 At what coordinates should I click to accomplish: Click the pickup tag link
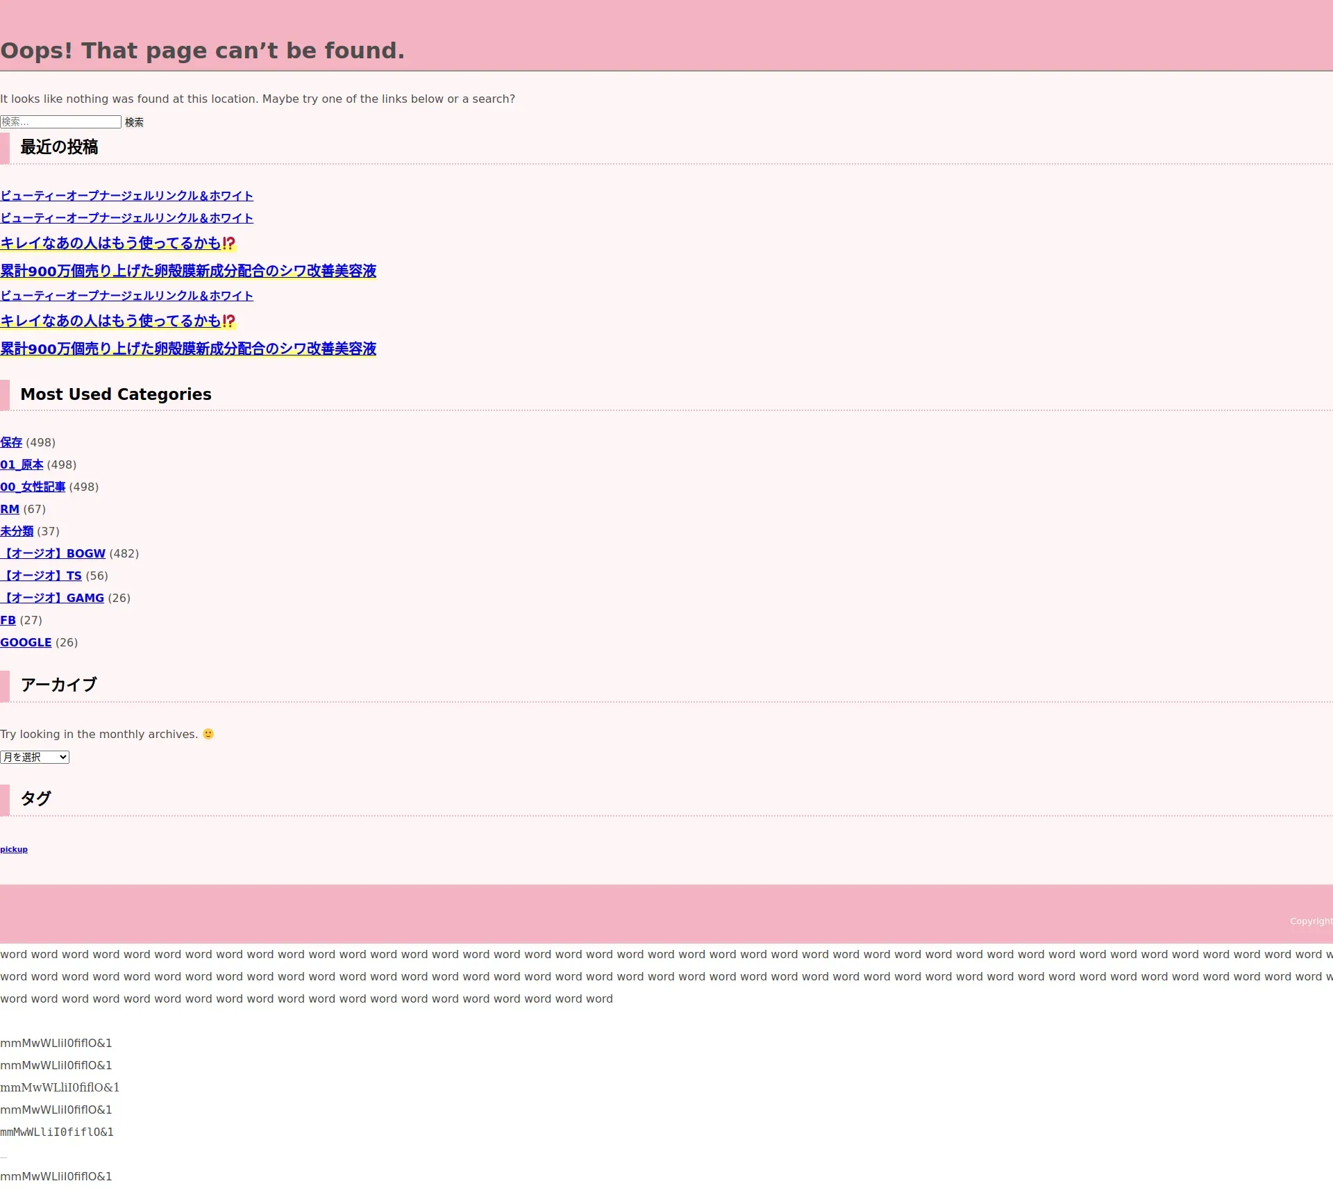coord(14,849)
